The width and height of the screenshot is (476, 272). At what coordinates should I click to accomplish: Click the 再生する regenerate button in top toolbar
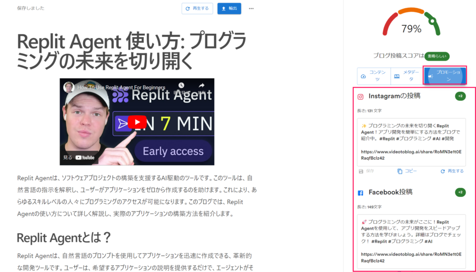click(x=197, y=8)
